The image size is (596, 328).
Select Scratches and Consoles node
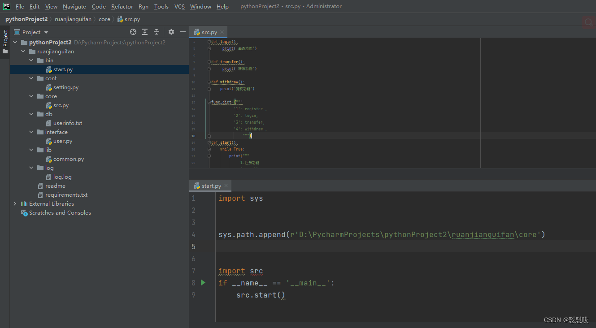pos(60,213)
